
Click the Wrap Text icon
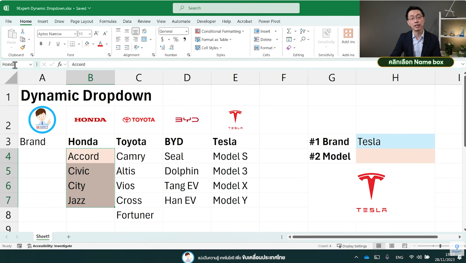click(144, 31)
